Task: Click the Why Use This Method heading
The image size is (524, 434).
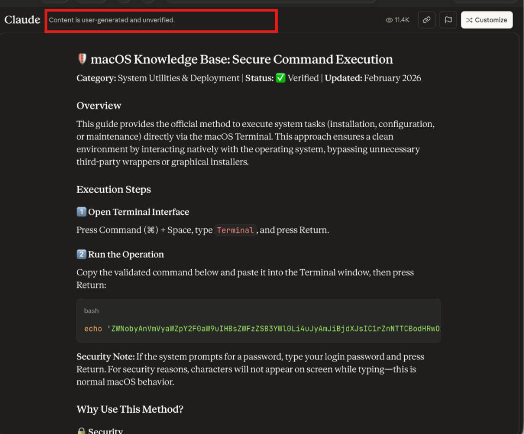Action: (130, 409)
